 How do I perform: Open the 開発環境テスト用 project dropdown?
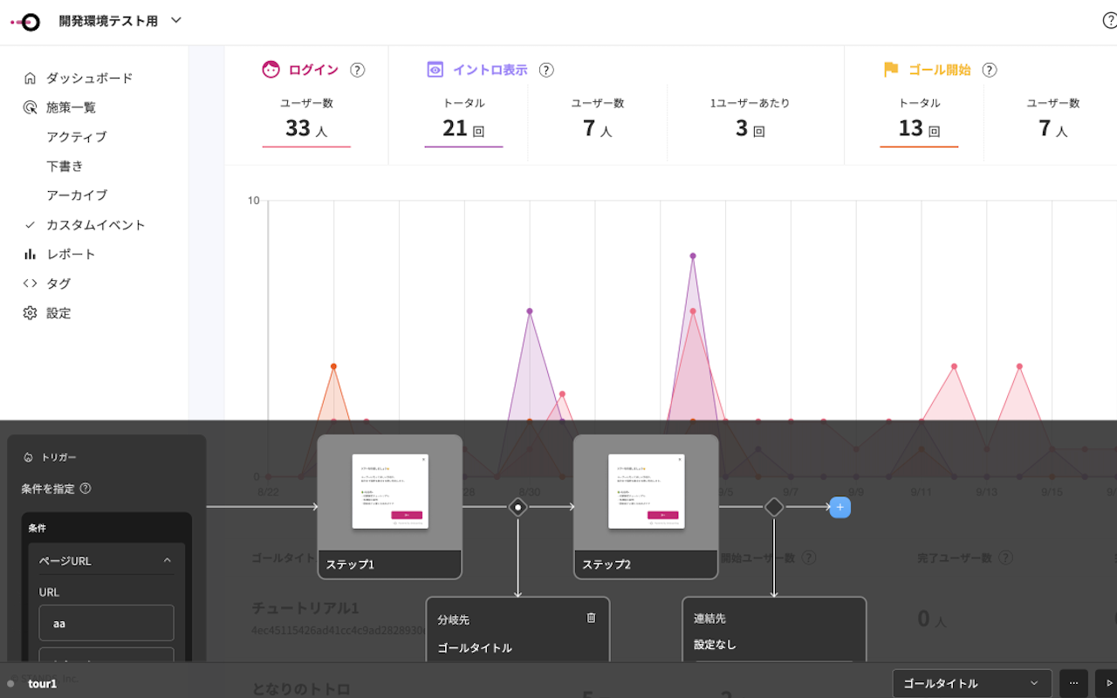(x=120, y=21)
